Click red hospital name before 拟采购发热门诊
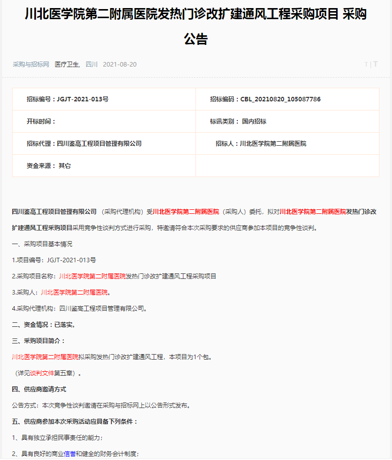 point(45,357)
